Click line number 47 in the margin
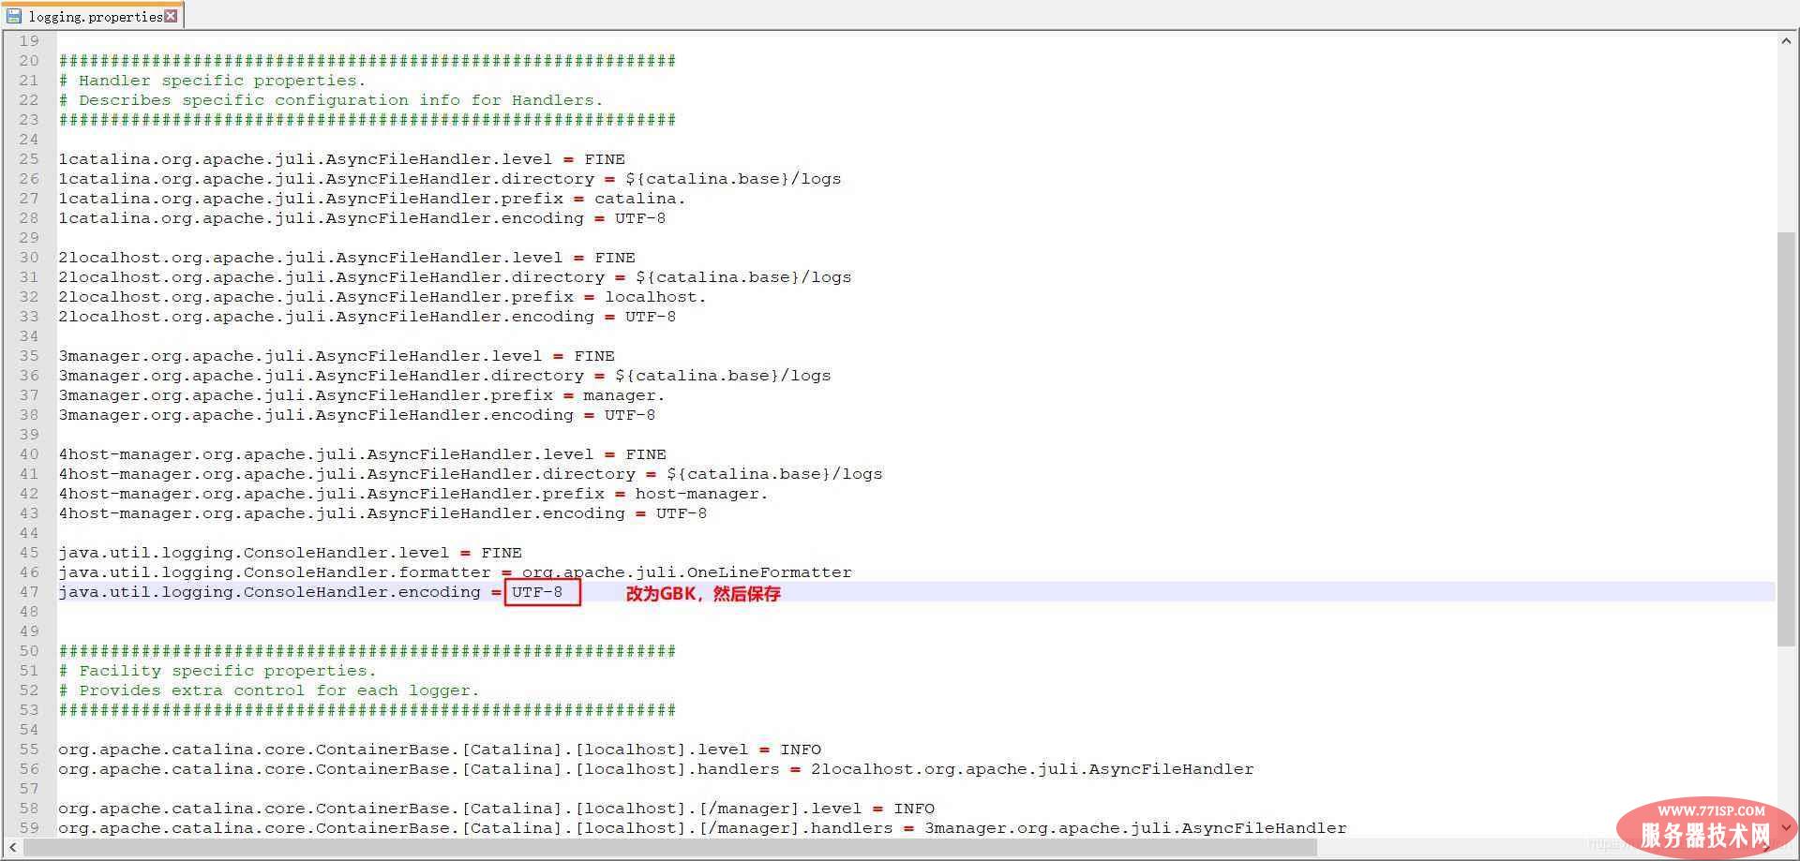Viewport: 1800px width, 861px height. (x=29, y=592)
